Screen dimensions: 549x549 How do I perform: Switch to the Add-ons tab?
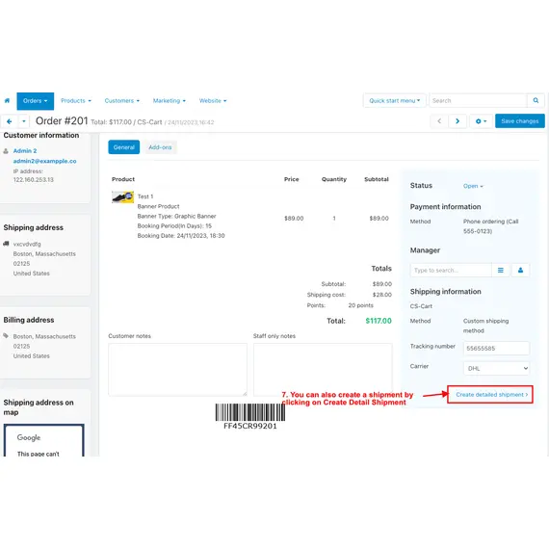click(160, 147)
